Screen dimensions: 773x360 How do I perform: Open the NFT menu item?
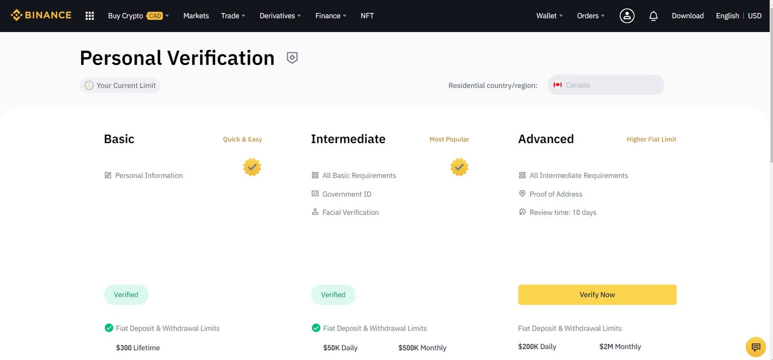point(367,16)
